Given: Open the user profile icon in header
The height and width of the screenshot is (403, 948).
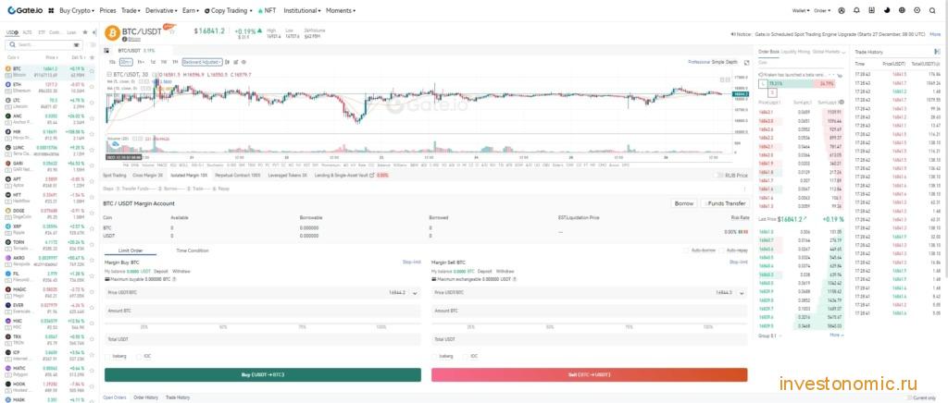Looking at the screenshot, I should 841,11.
